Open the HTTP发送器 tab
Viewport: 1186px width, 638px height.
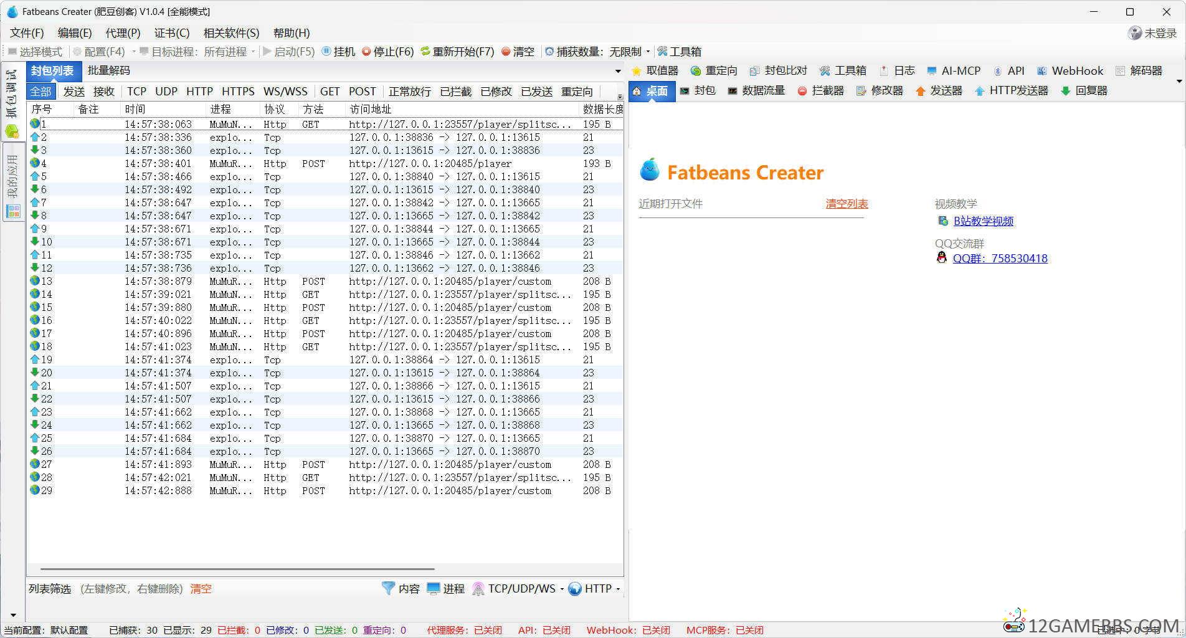1012,91
